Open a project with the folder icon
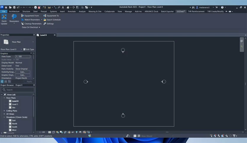Viewport: 247px width, 143px height. [x=10, y=7]
